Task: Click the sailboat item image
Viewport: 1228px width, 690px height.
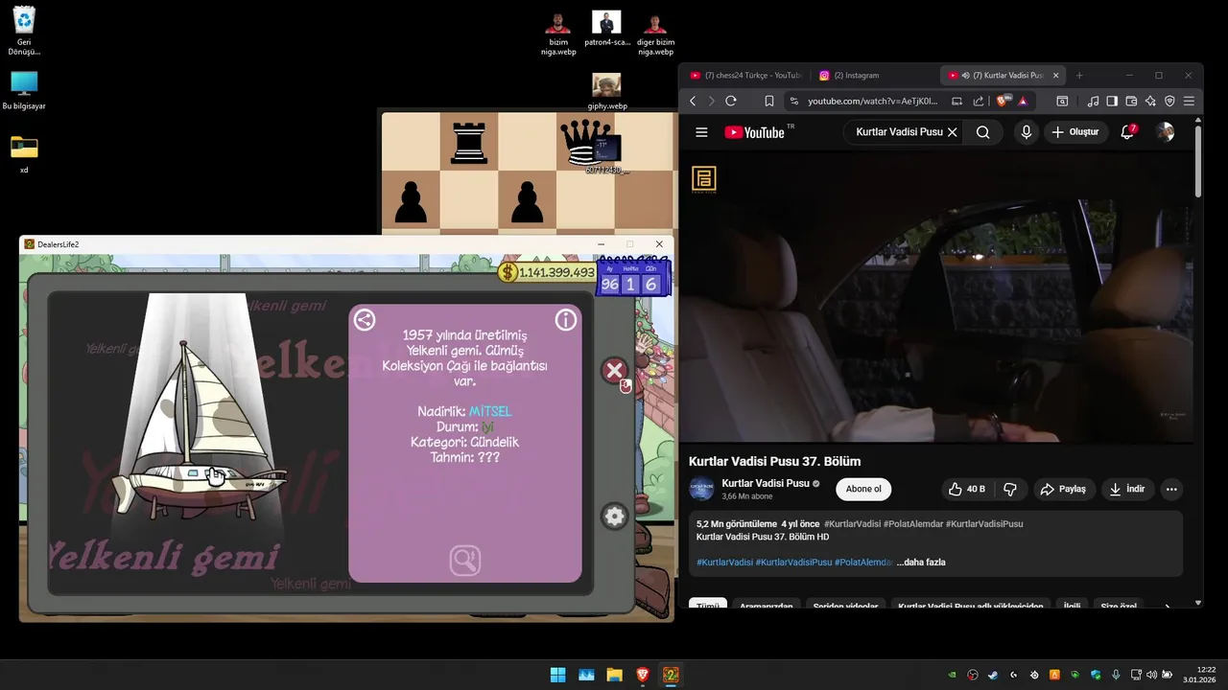Action: coord(201,429)
